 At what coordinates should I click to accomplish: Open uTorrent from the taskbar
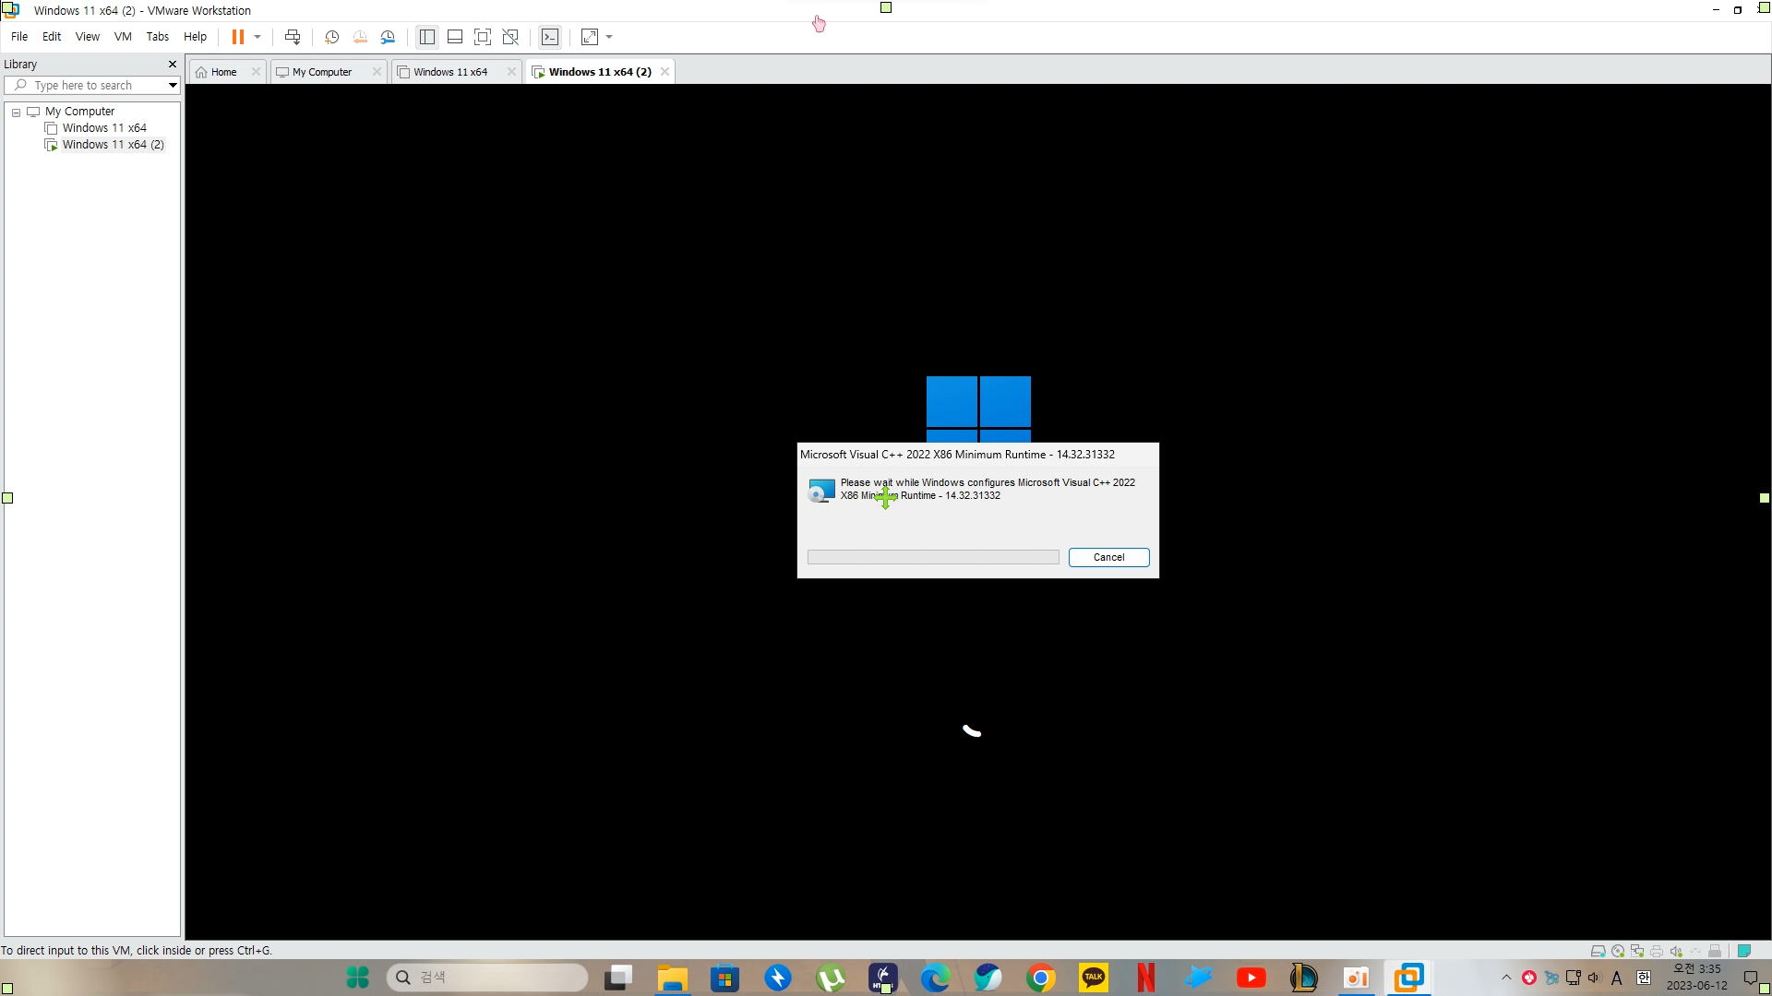click(x=831, y=978)
